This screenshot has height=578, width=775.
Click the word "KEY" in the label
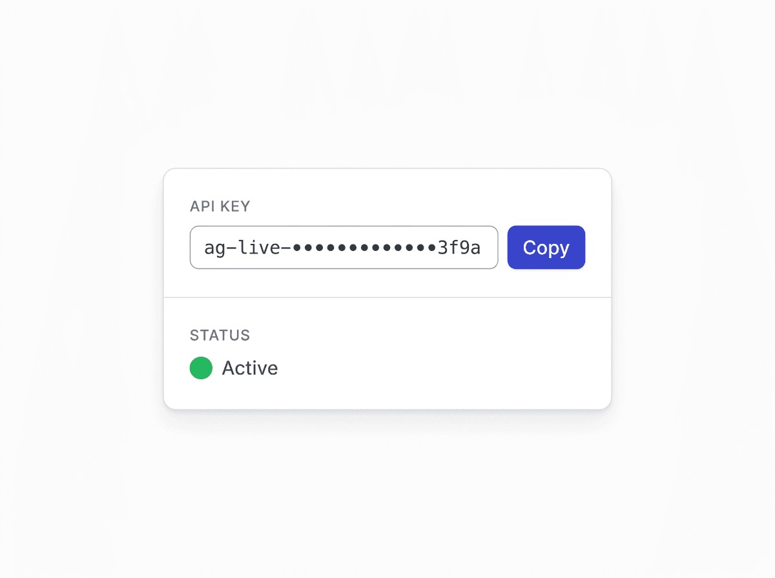coord(234,206)
